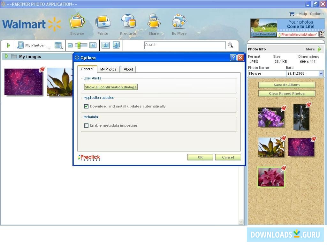Select the leaf thumbnail in My images

(60, 82)
